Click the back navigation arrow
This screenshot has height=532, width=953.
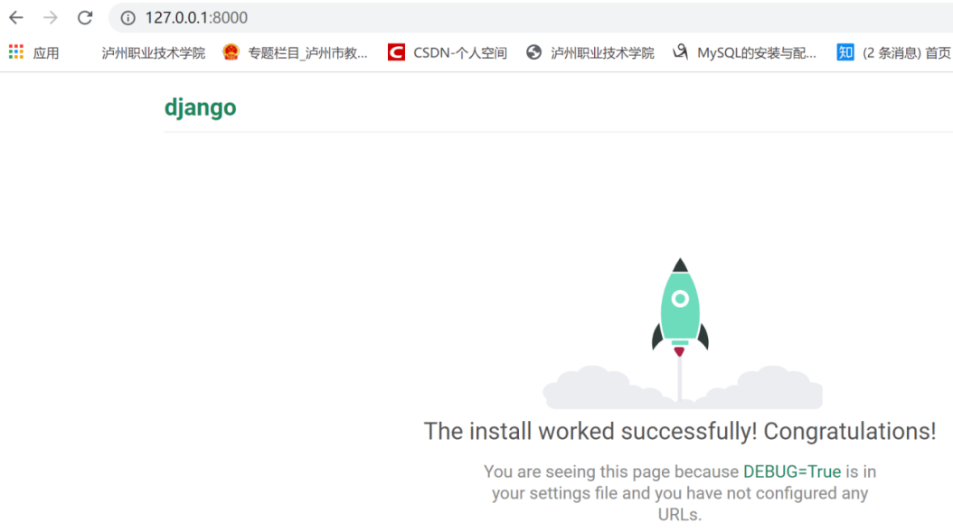point(15,17)
